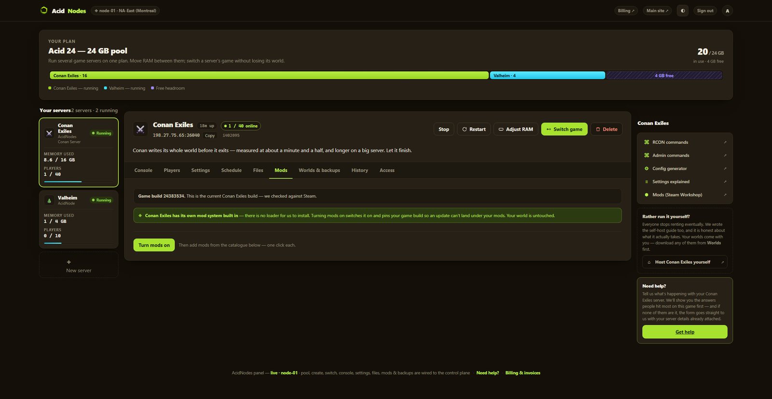Screen dimensions: 772x399
Task: Click the Conan Exiles crossed-swords icon in header
Action: pos(140,129)
